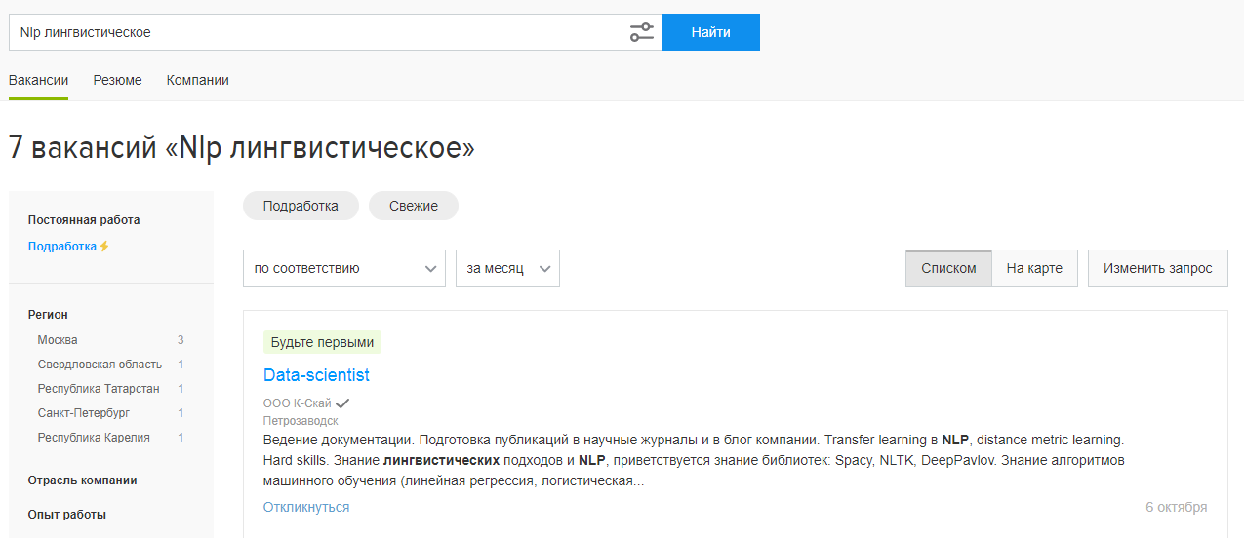Open advanced search filters icon
Screen dimensions: 1244x538
[x=641, y=32]
